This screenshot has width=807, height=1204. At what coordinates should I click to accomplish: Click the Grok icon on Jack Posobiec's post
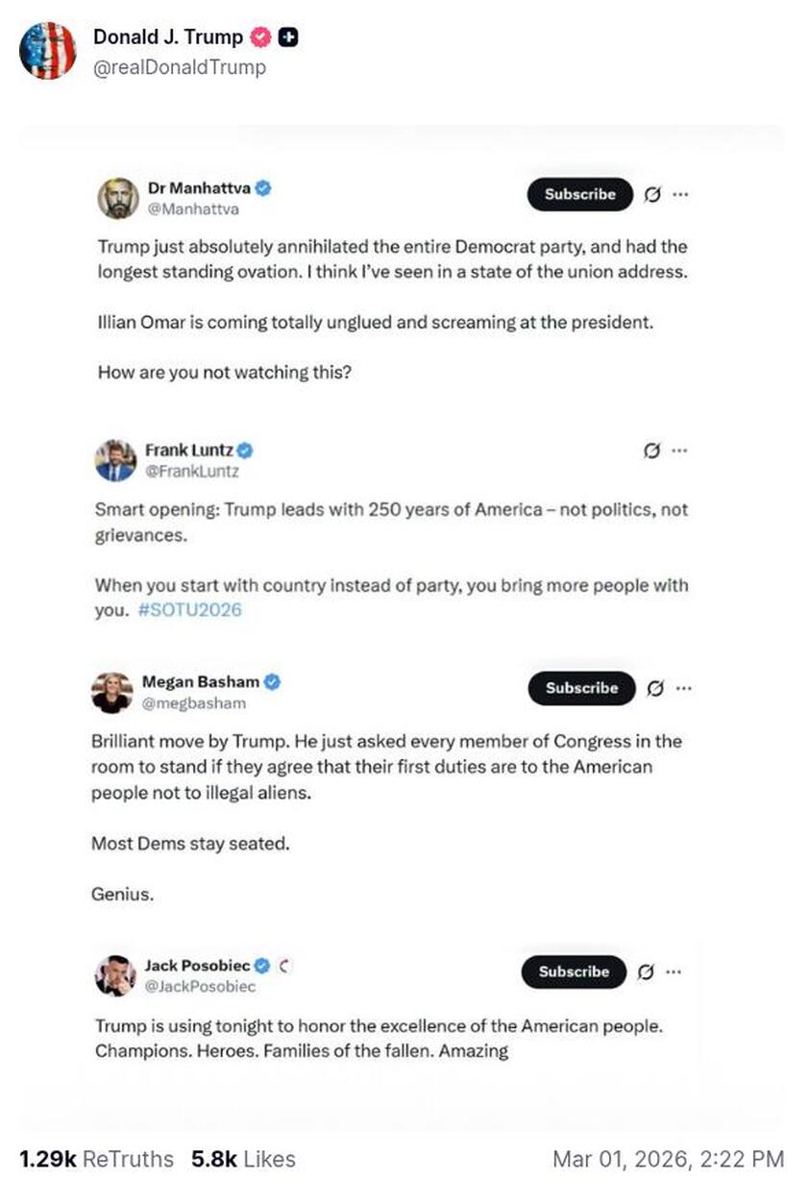647,971
